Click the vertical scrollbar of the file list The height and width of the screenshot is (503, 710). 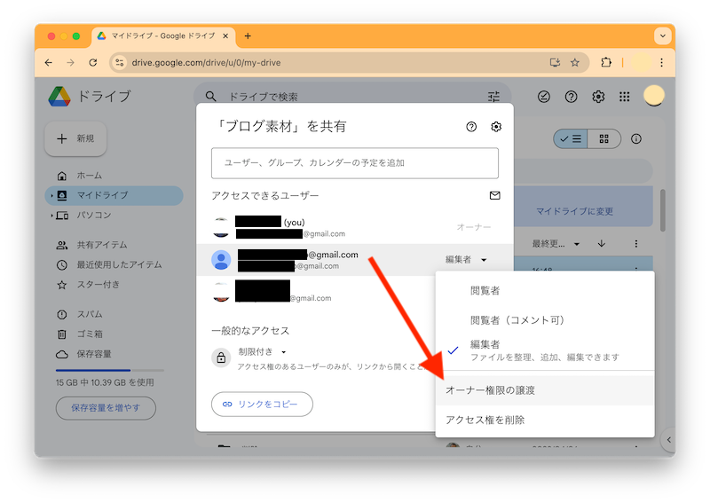(x=662, y=210)
